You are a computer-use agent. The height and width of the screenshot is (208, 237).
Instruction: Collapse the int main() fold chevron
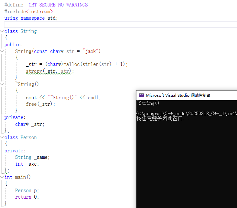(2, 177)
